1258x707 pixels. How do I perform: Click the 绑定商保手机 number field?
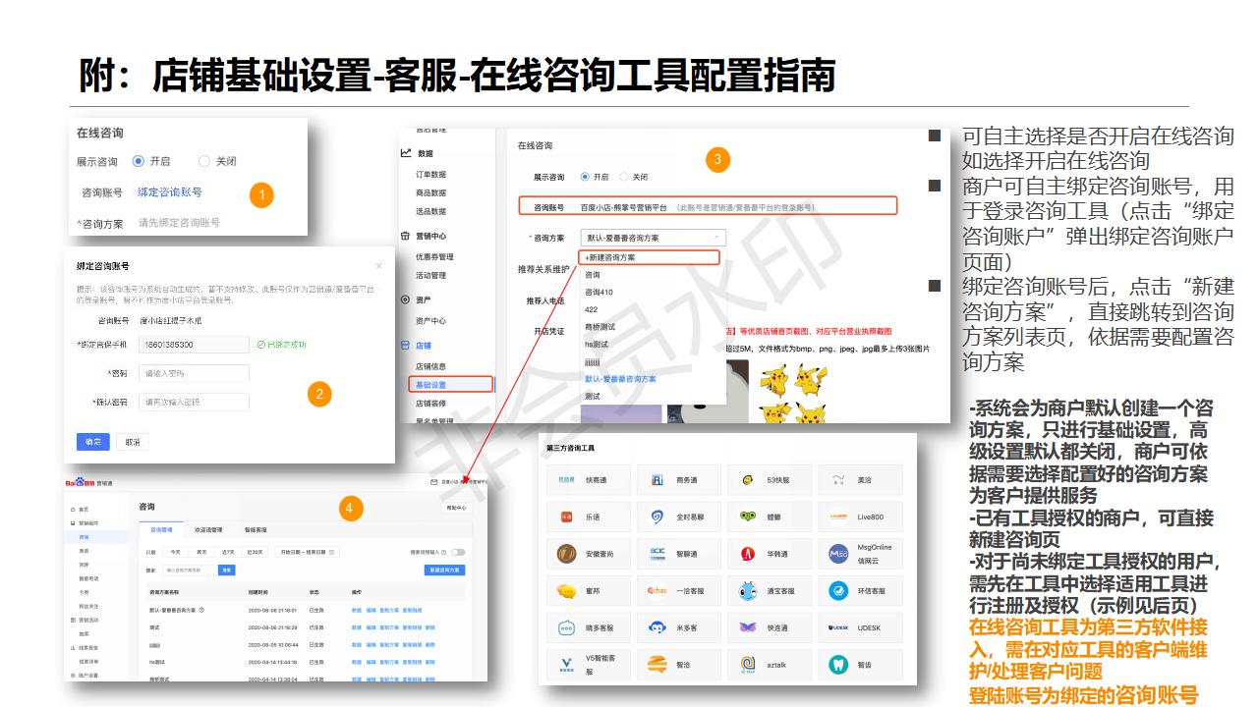[x=193, y=345]
